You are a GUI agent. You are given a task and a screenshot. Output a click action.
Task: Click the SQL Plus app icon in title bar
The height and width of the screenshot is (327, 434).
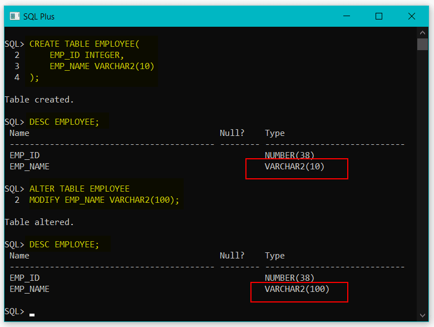pos(14,16)
